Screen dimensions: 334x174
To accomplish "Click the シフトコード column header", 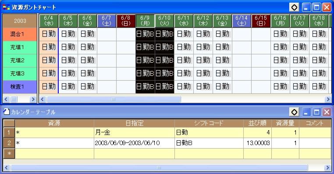I will tap(209, 123).
